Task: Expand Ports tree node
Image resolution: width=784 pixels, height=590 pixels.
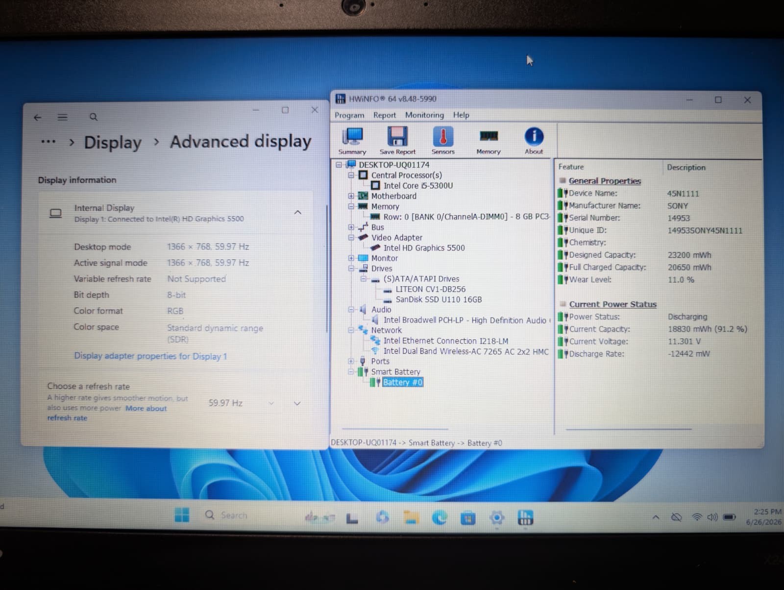Action: pos(351,362)
